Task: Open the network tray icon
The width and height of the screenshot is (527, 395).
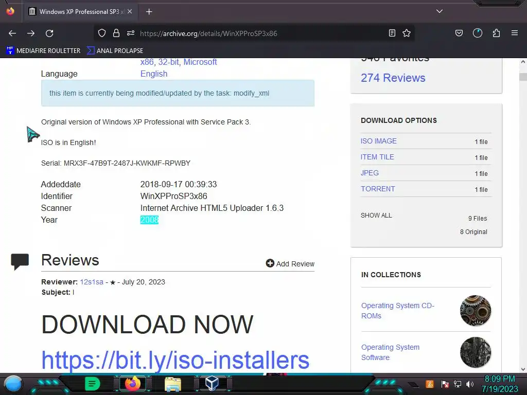Action: 458,384
